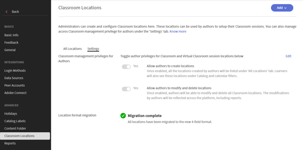The height and width of the screenshot is (150, 303).
Task: Open Login Methods page
Action: point(15,71)
